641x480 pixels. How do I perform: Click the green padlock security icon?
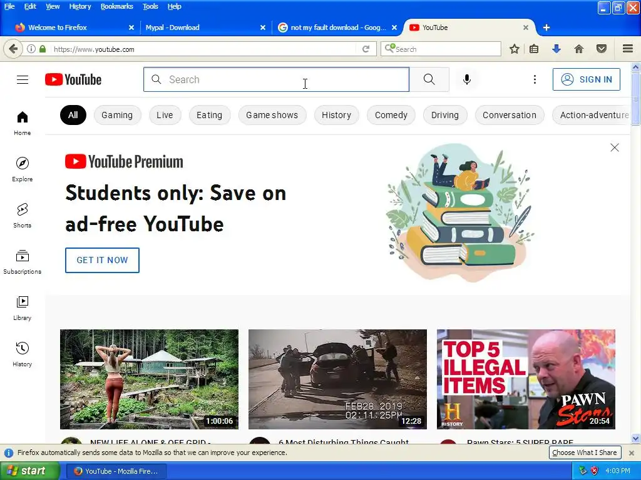(x=43, y=49)
